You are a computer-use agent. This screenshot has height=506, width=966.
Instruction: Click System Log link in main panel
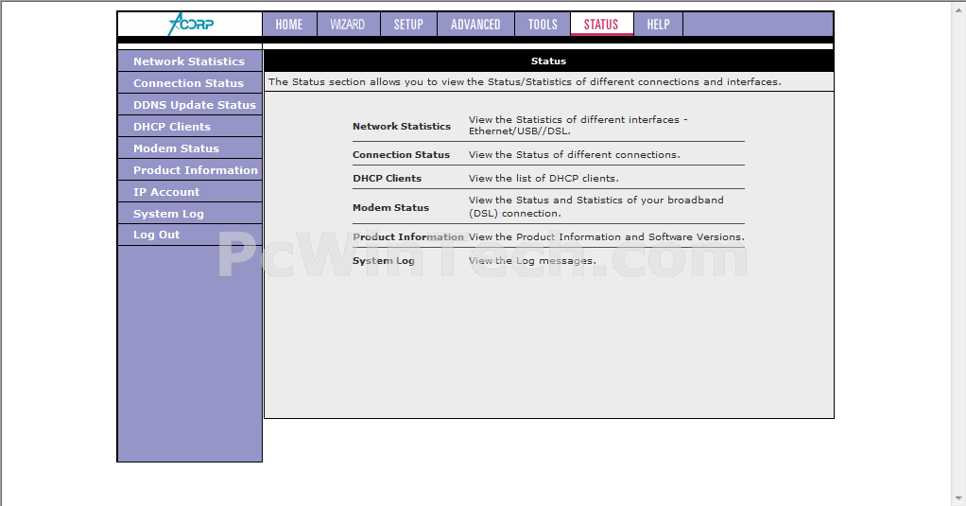(383, 261)
